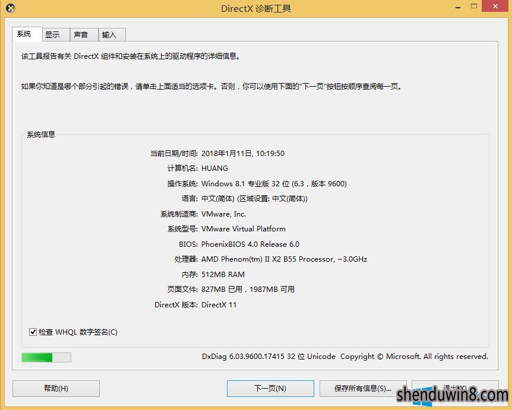Click the model value VMware Virtual Platform
The image size is (512, 410).
point(244,229)
